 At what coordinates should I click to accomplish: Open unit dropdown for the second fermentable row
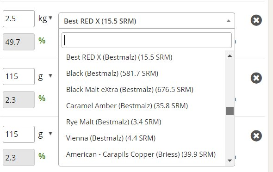pos(50,75)
